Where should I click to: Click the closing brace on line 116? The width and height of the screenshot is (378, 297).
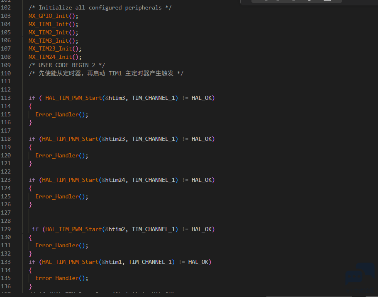click(x=30, y=123)
